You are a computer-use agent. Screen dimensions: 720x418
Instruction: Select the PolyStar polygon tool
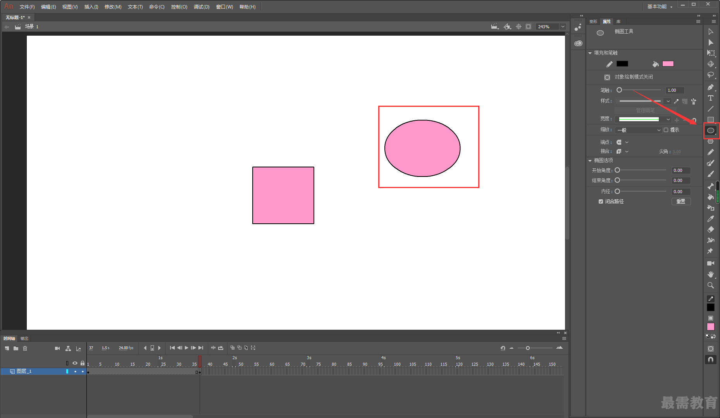[x=710, y=142]
